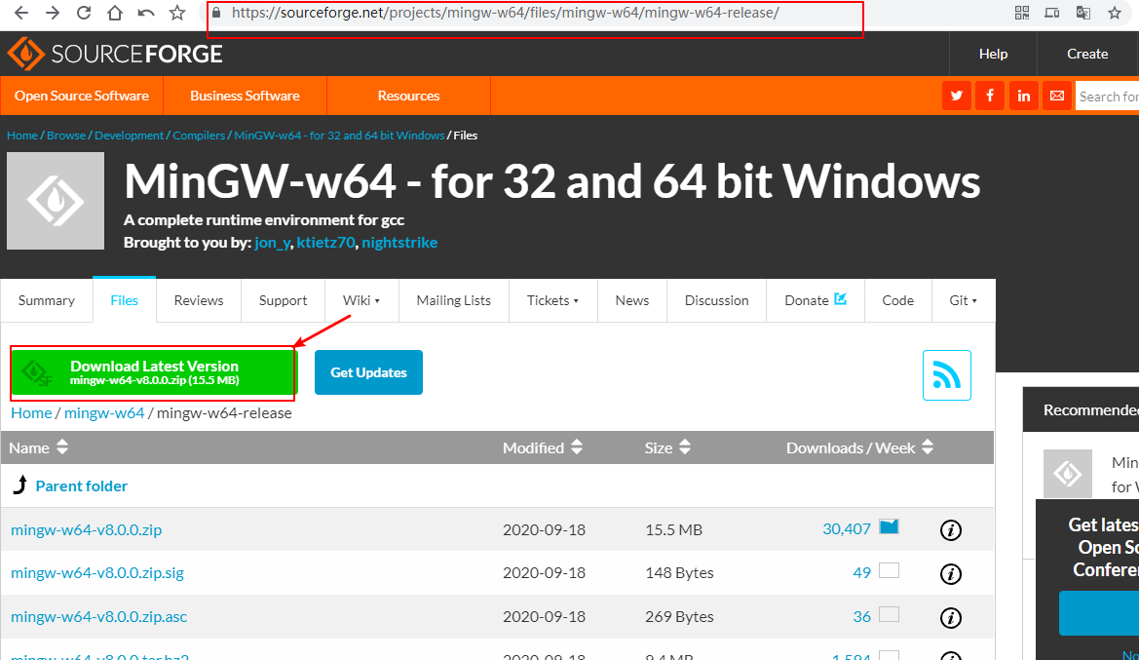Click the browser address bar URL
The height and width of the screenshot is (660, 1139).
pos(506,13)
